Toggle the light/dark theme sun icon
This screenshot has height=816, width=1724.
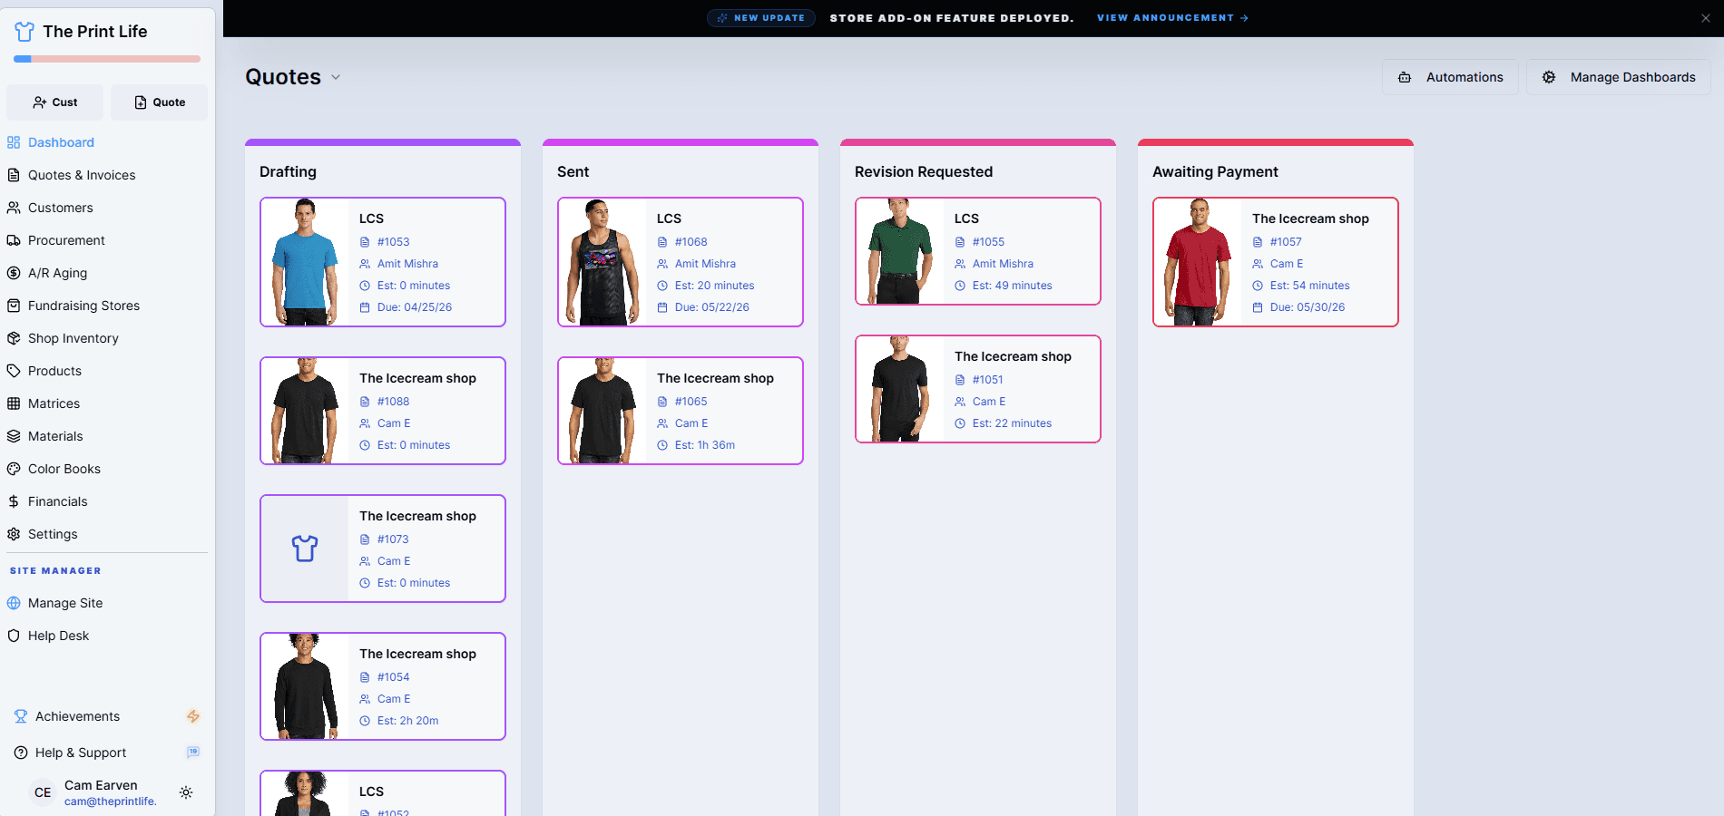[186, 792]
